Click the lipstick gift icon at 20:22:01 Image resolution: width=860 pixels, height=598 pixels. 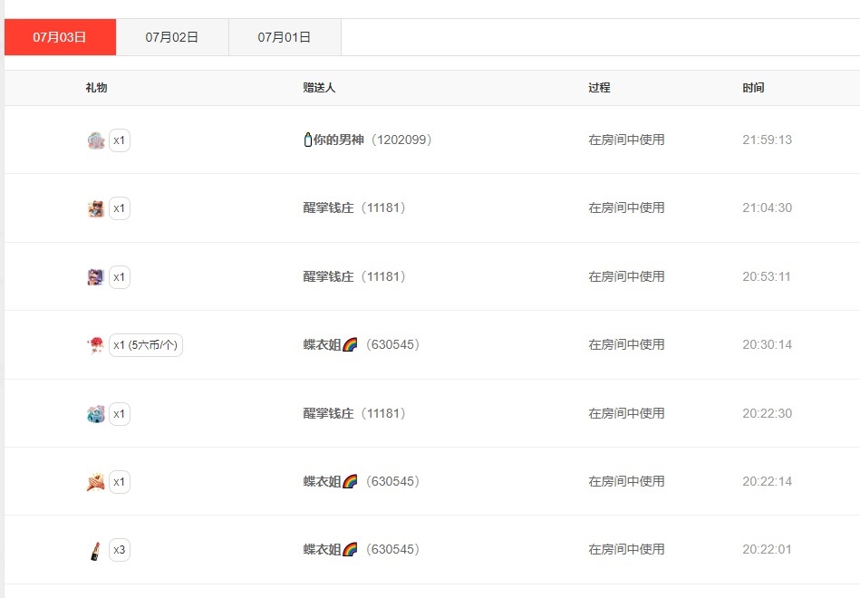pos(96,550)
